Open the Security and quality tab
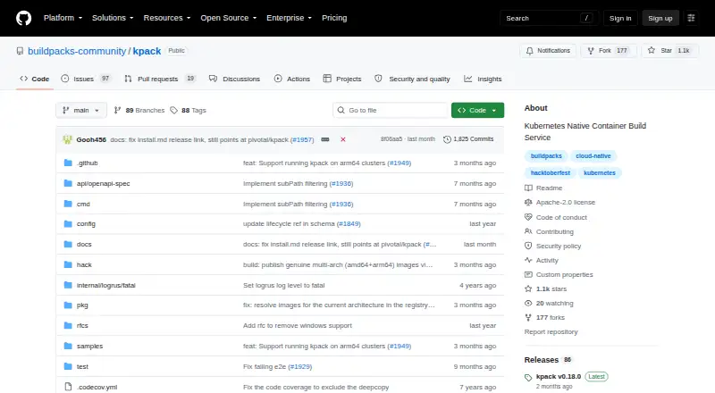 (x=412, y=79)
